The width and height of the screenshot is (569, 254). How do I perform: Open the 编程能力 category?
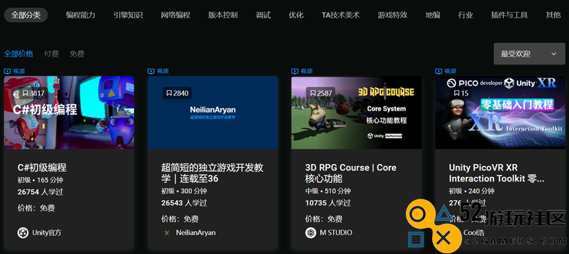point(80,15)
